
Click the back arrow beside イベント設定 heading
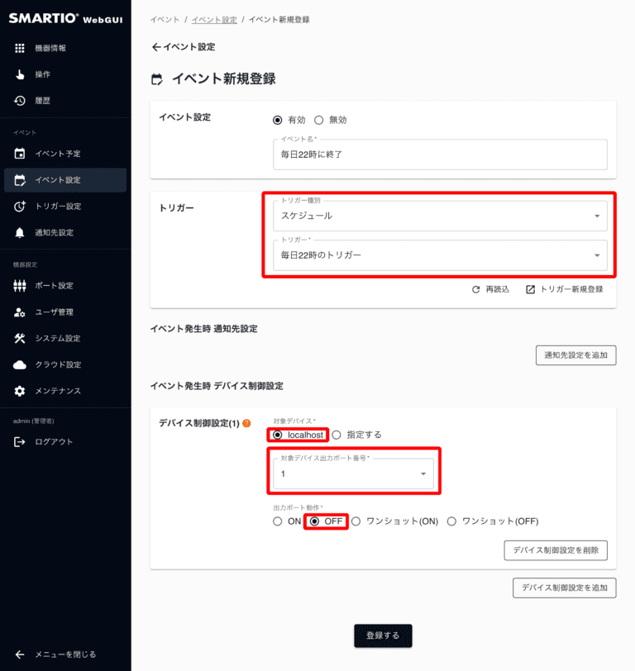click(157, 47)
